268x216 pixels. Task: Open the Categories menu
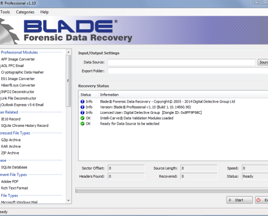(x=25, y=12)
